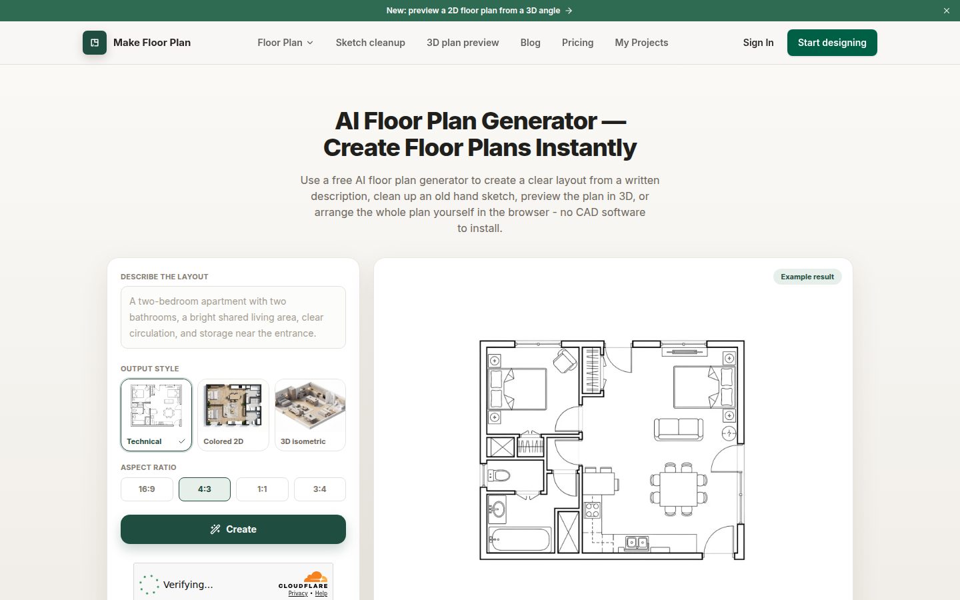
Task: Open the Pricing page
Action: point(577,43)
